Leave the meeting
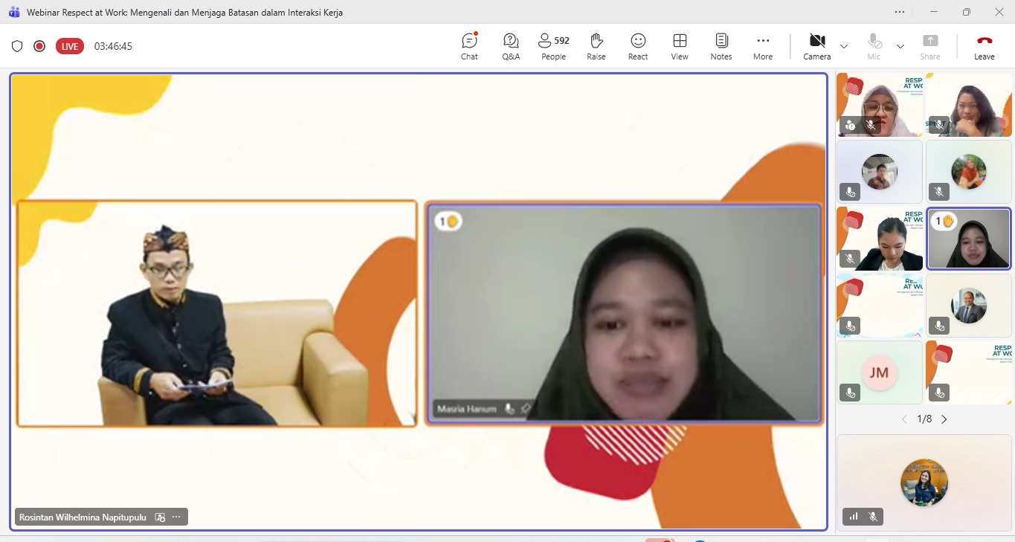The image size is (1015, 542). [x=984, y=46]
